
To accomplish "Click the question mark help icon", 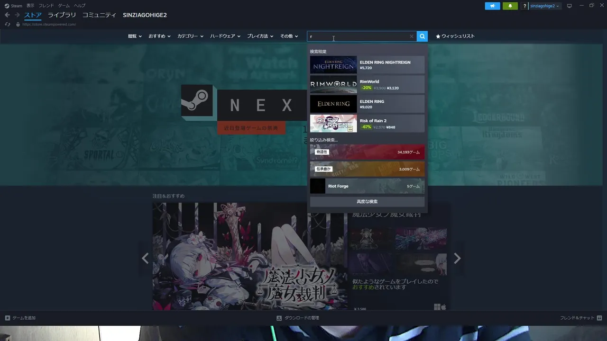I will pos(524,6).
